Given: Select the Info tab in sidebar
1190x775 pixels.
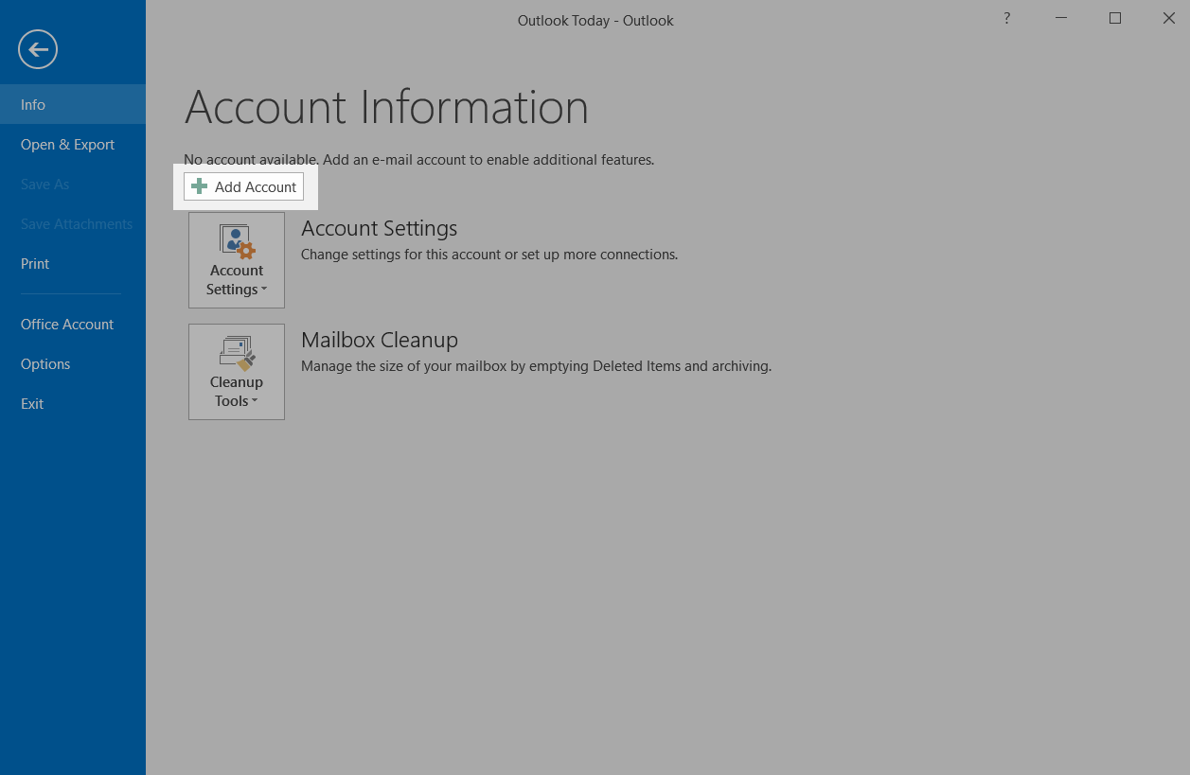Looking at the screenshot, I should (33, 105).
